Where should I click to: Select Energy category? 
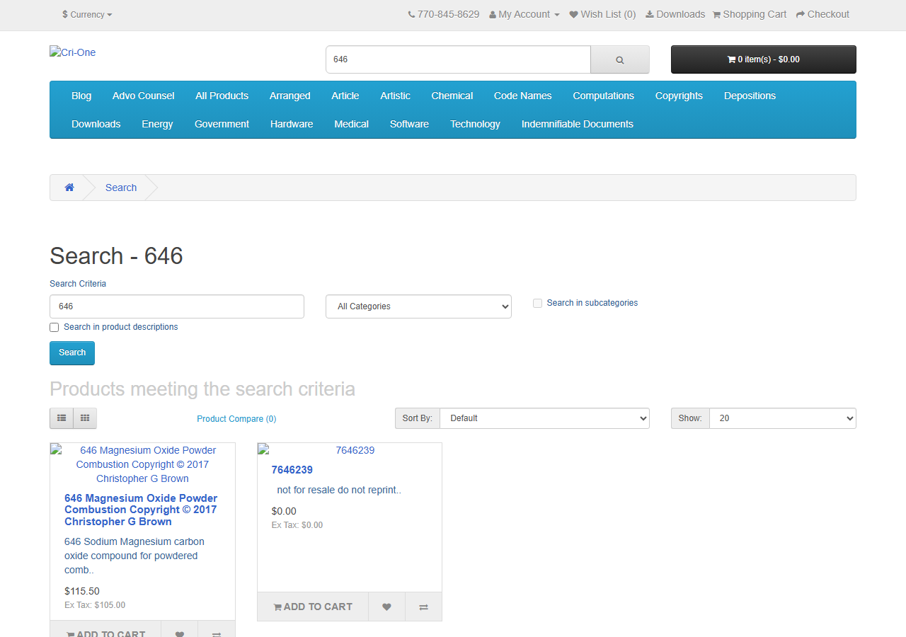[x=157, y=124]
